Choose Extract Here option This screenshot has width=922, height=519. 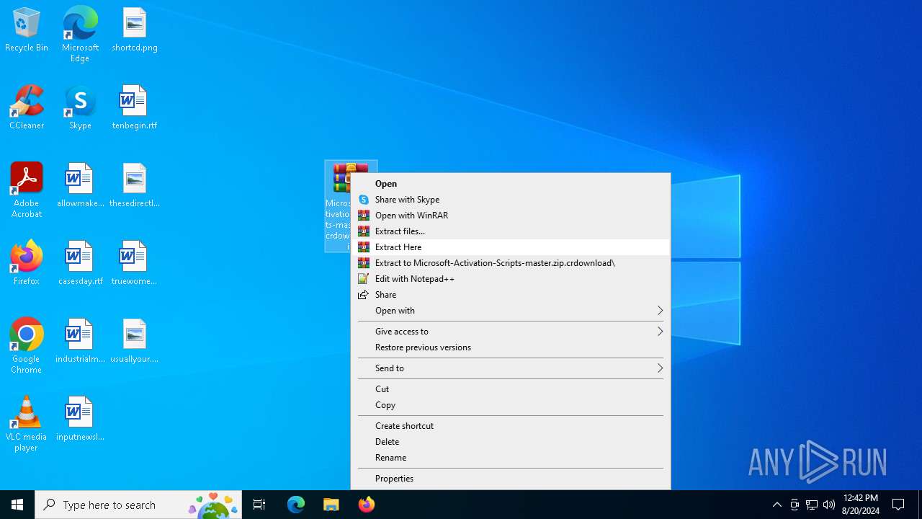click(510, 247)
